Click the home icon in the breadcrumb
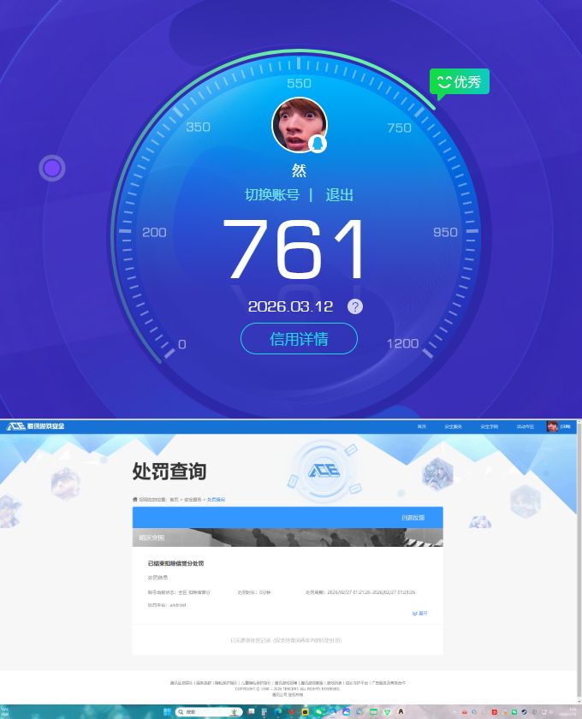This screenshot has height=719, width=582. (135, 499)
